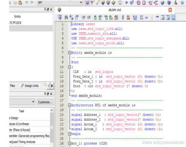Click the 'ab/' icon in editor toolbar

pyautogui.click(x=147, y=17)
